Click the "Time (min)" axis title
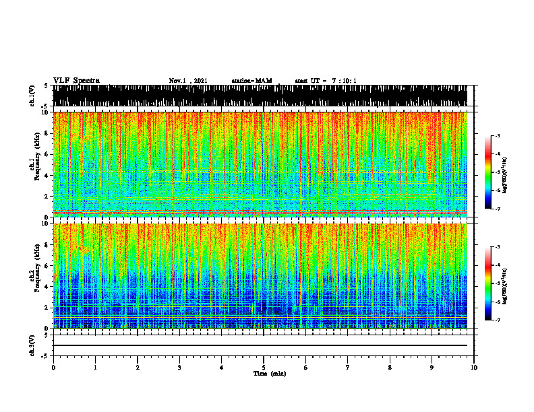The height and width of the screenshot is (412, 534). pyautogui.click(x=270, y=374)
